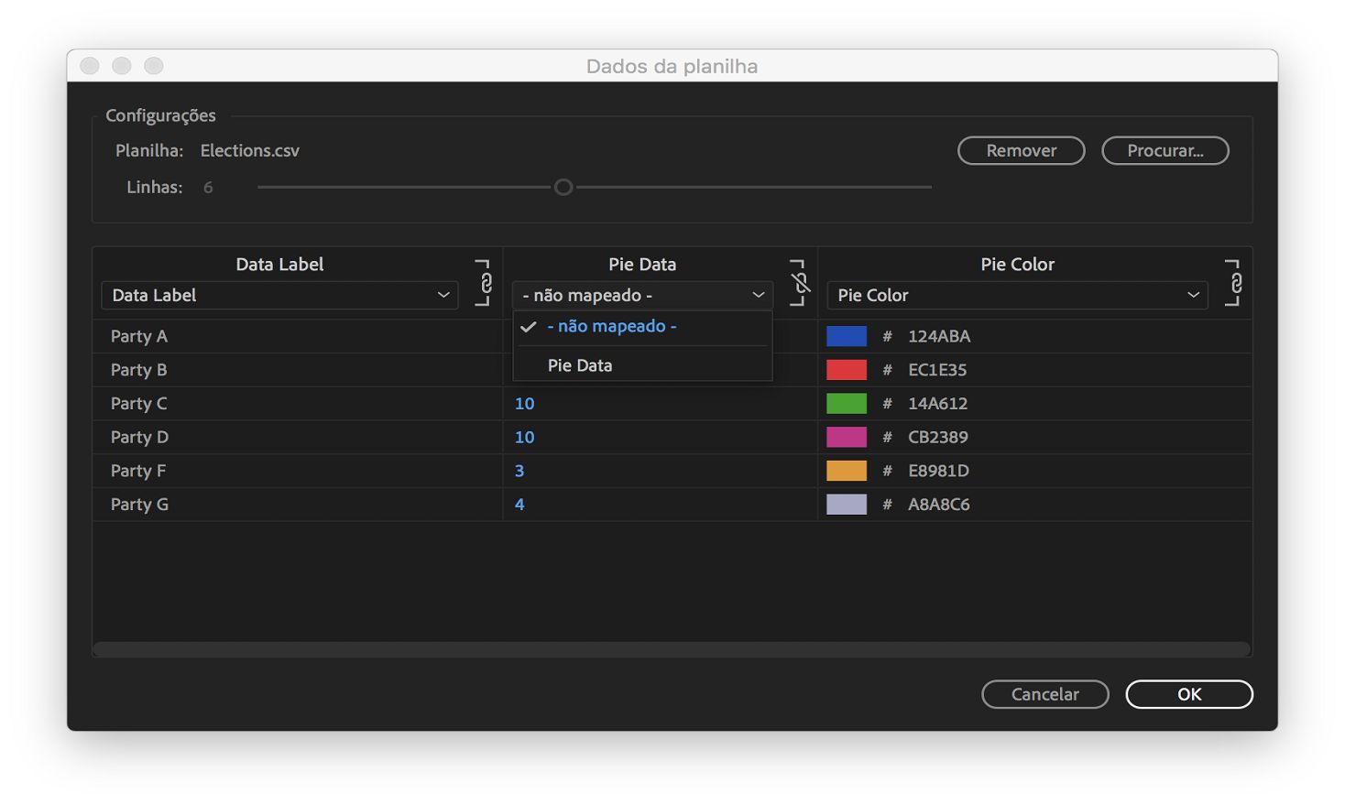
Task: Click the green 14A612 color swatch
Action: [x=847, y=403]
